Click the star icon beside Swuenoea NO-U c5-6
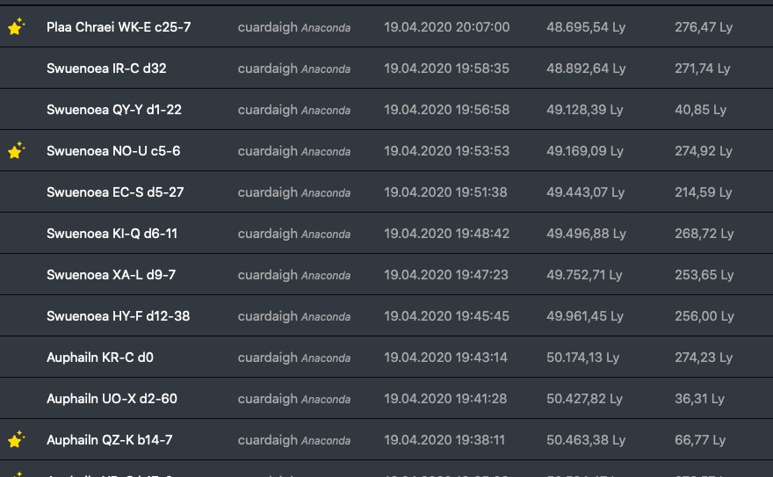This screenshot has height=477, width=773. pos(16,151)
